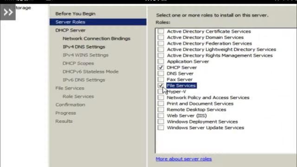Tick Active Directory Lightweight Directory Services
Image resolution: width=297 pixels, height=167 pixels.
[161, 50]
